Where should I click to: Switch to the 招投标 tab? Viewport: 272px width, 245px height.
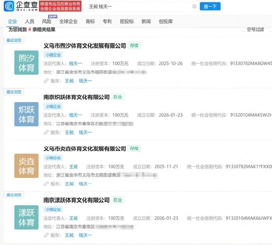(127, 21)
